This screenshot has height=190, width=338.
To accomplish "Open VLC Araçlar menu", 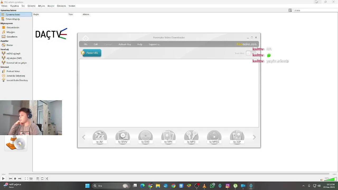I will point(51,6).
